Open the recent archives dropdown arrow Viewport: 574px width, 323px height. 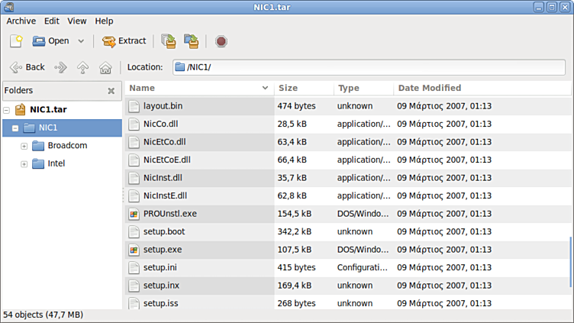81,41
